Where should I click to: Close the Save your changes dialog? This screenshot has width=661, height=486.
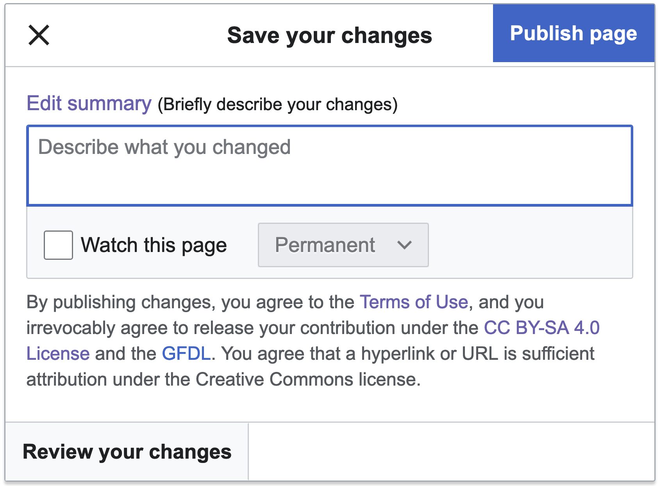coord(39,35)
